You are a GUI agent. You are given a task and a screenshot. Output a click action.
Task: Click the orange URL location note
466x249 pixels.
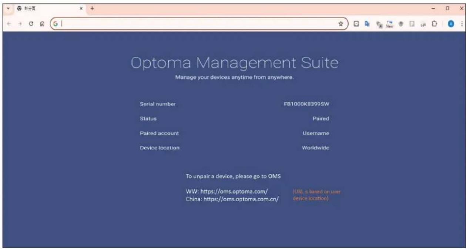(317, 195)
